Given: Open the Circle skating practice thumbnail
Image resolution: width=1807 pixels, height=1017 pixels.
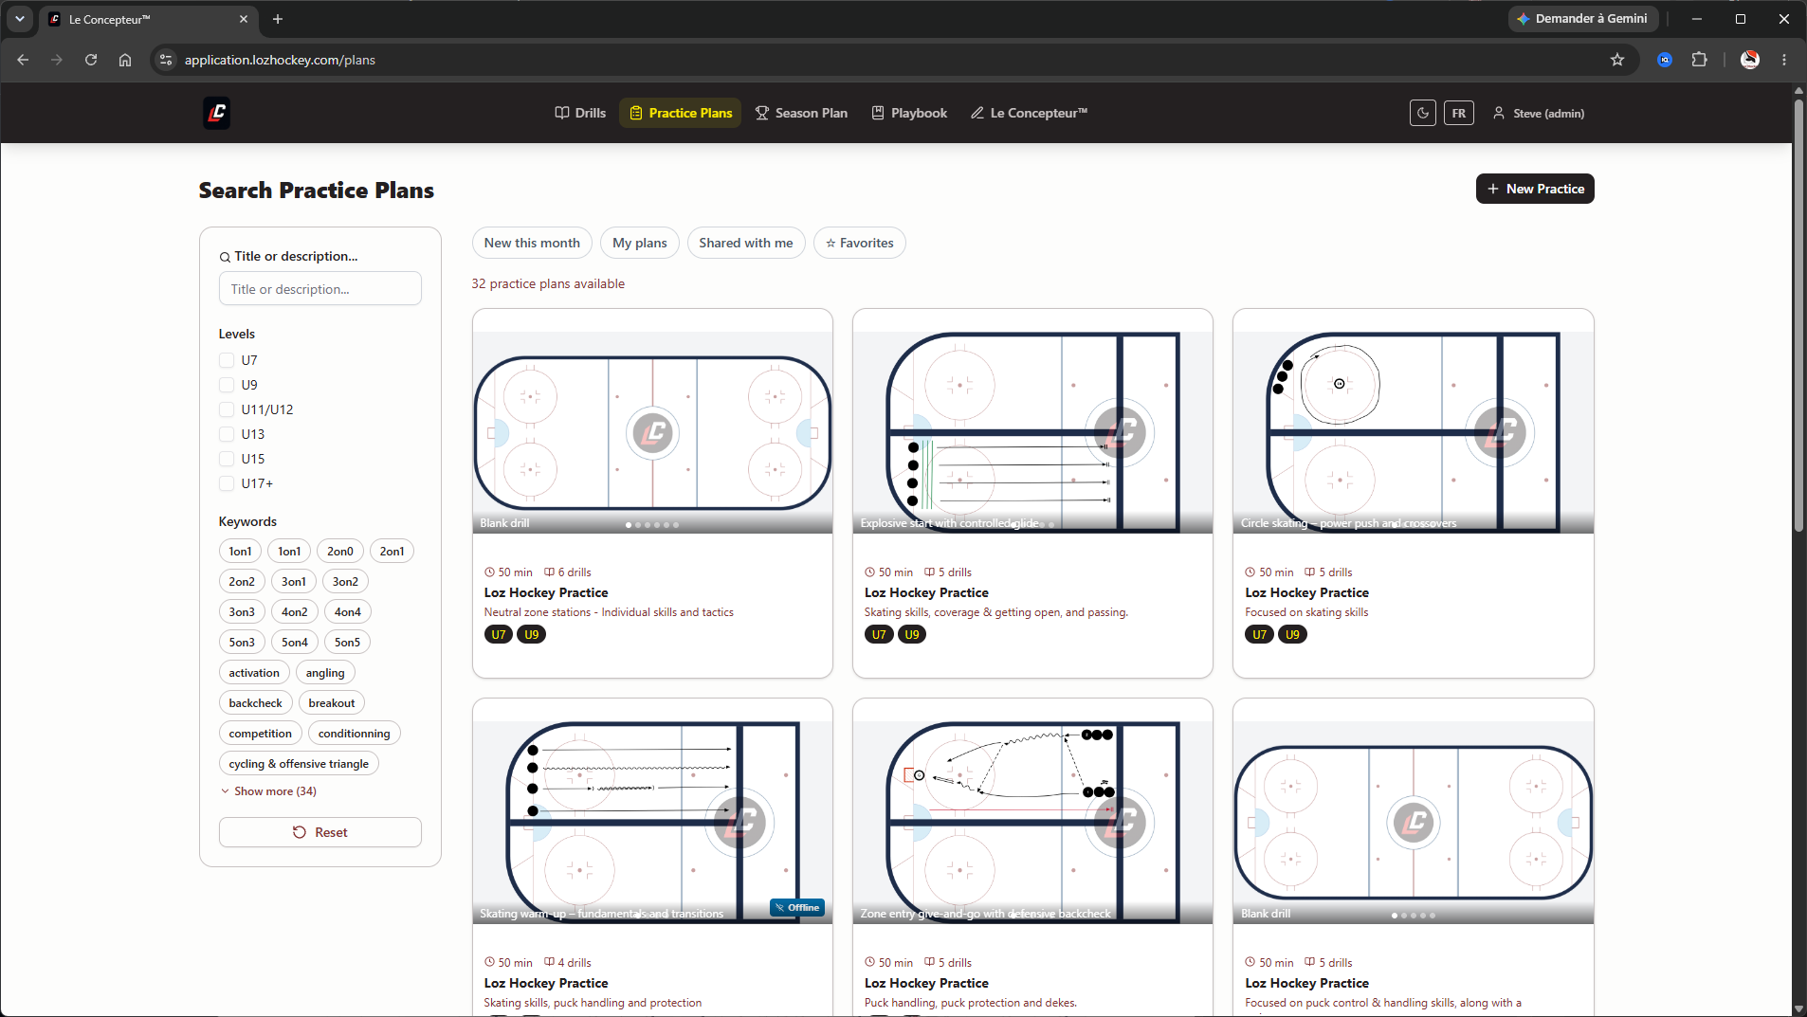Looking at the screenshot, I should click(x=1413, y=432).
